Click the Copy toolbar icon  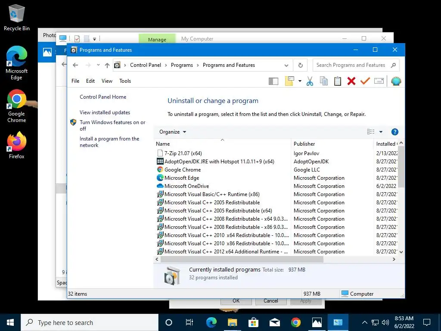point(324,81)
